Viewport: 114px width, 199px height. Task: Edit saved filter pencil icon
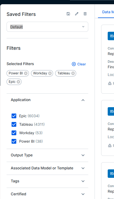point(77,14)
